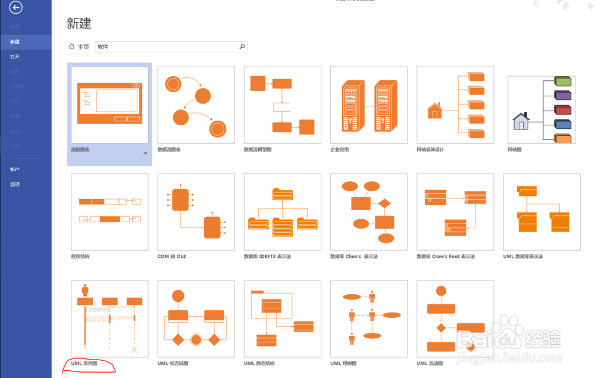595x378 pixels.
Task: Open the 选项 settings entry
Action: click(x=15, y=184)
